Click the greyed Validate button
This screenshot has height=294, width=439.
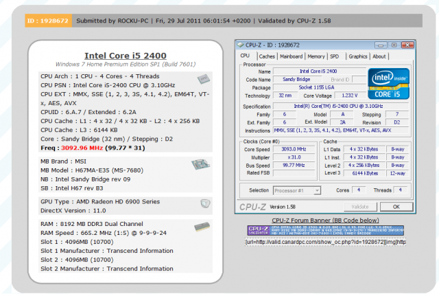[360, 207]
